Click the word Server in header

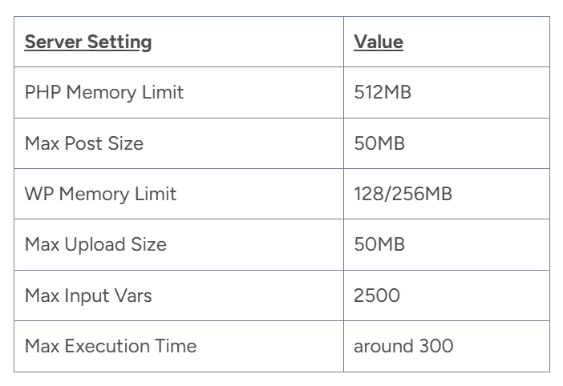point(51,42)
